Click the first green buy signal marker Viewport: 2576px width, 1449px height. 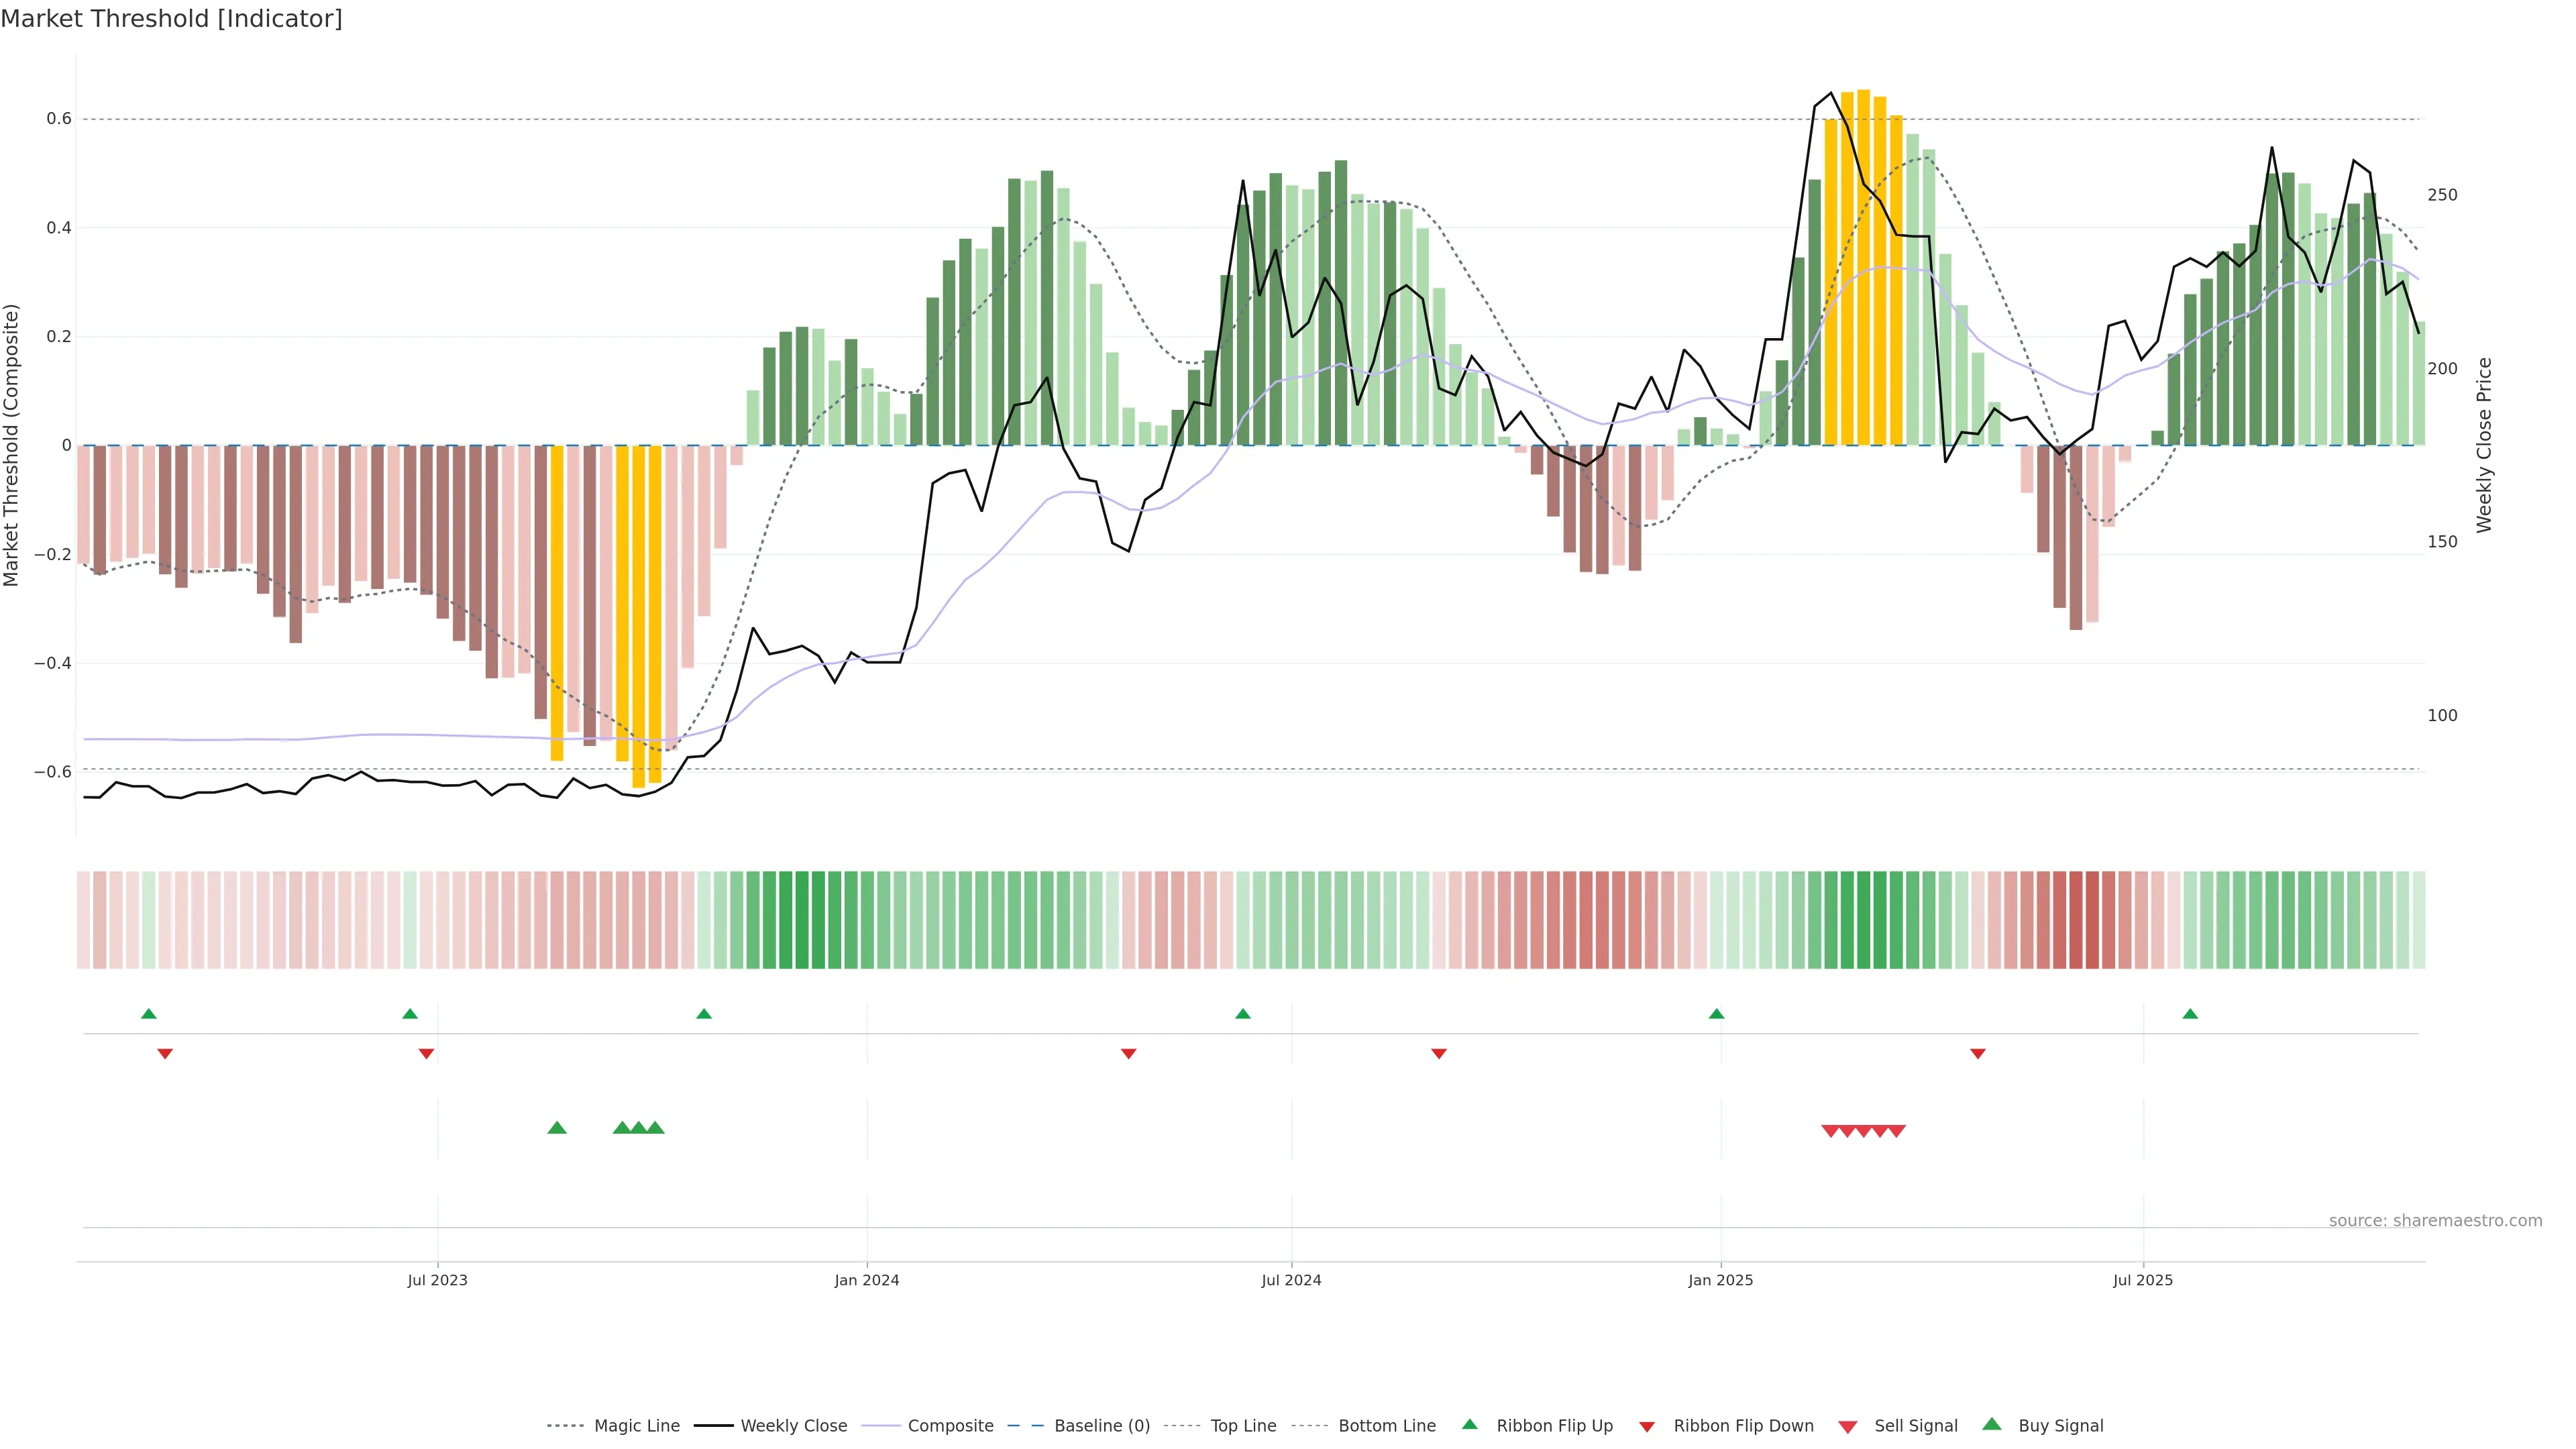557,1128
